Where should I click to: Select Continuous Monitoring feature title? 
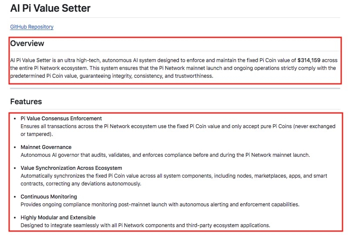49,197
